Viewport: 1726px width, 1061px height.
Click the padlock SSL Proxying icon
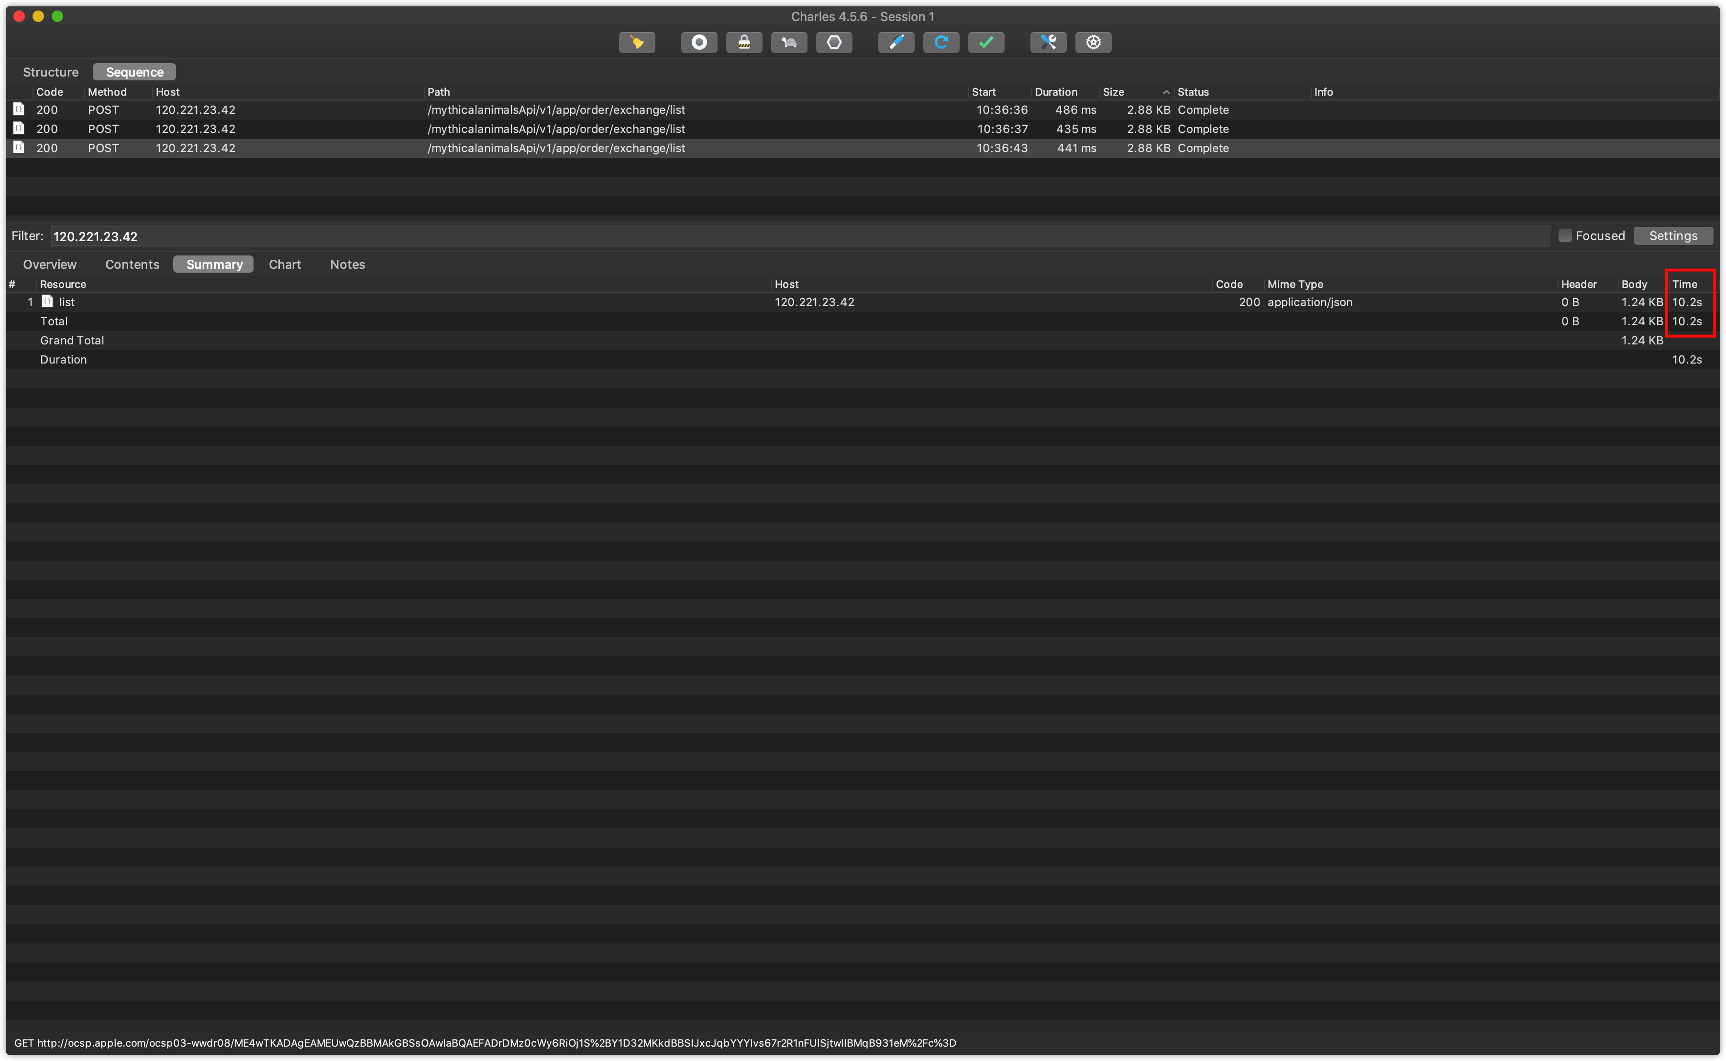click(744, 42)
